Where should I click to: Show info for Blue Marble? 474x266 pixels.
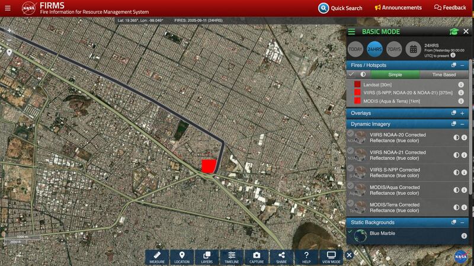464,236
